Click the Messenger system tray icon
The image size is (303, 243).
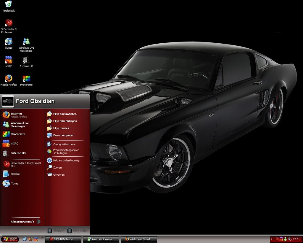285,239
